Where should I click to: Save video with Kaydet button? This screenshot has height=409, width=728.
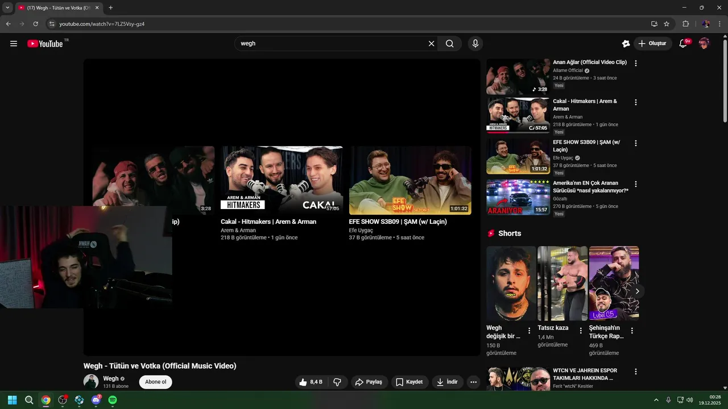(409, 382)
